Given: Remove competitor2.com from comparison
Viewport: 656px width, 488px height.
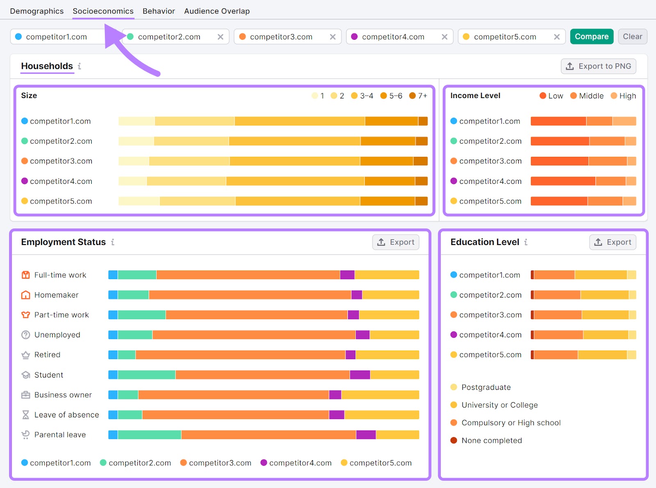Looking at the screenshot, I should point(221,37).
